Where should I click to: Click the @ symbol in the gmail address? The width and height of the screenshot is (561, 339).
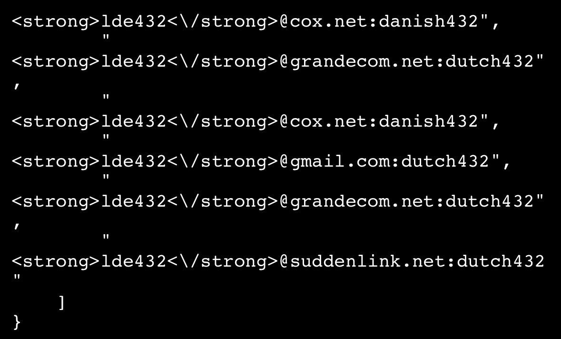pyautogui.click(x=284, y=161)
